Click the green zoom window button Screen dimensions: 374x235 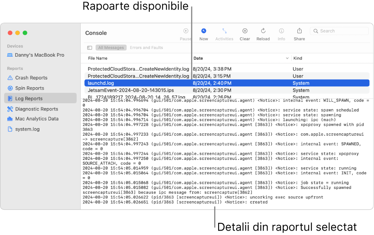[x=25, y=33]
